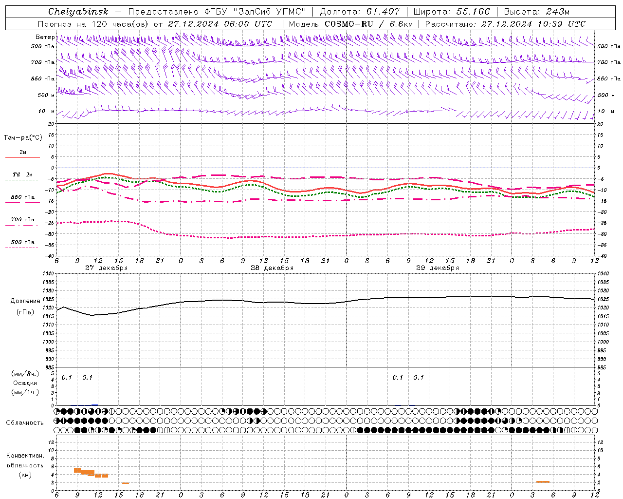Click the 'Давление' pressure panel label

coord(25,301)
